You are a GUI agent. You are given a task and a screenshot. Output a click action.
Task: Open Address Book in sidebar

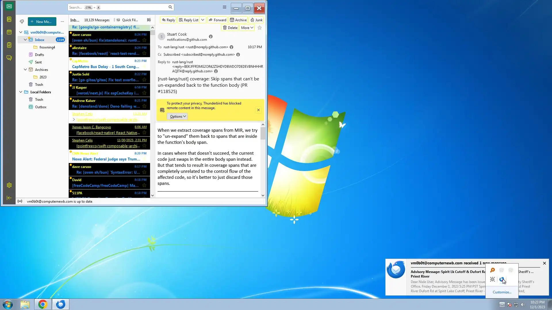[x=9, y=19]
